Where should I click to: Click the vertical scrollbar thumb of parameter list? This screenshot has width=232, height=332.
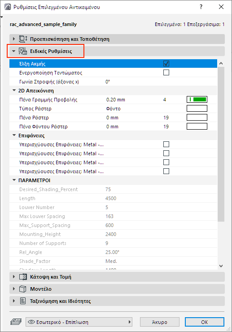point(221,144)
